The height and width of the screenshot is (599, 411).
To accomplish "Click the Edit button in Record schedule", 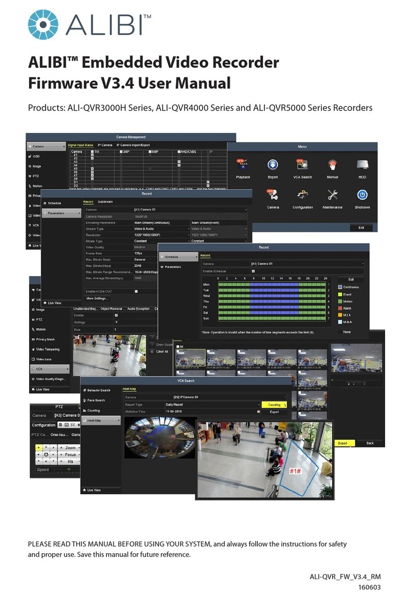I will point(351,279).
